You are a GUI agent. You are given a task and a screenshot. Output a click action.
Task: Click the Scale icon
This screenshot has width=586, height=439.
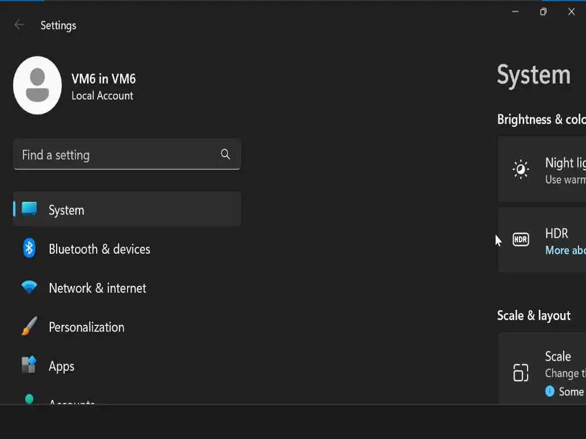[x=521, y=373]
